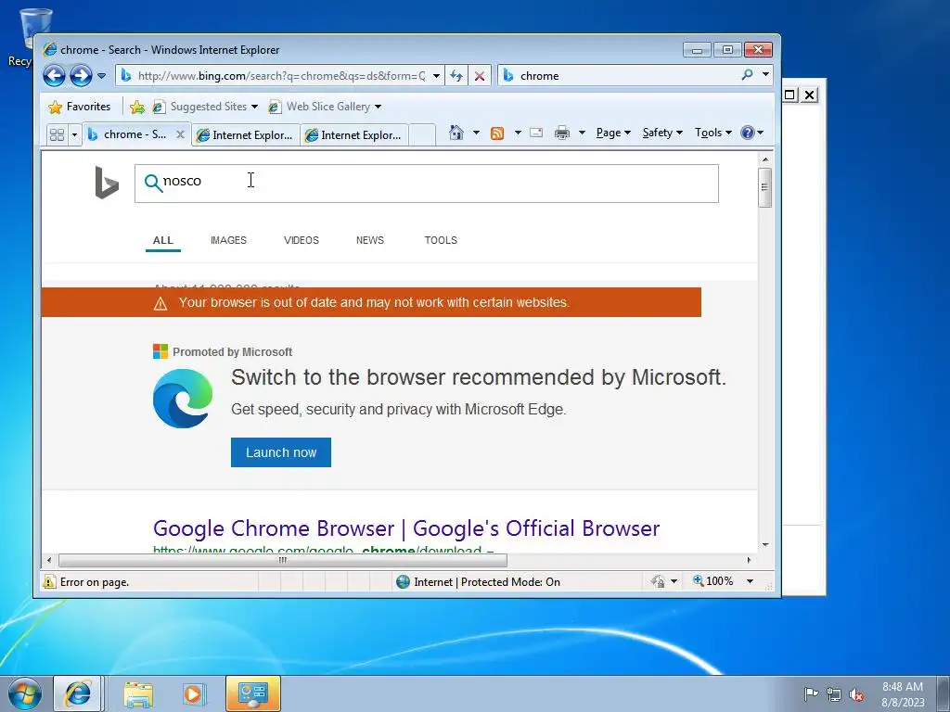Click the Bing search magnifier icon

153,183
